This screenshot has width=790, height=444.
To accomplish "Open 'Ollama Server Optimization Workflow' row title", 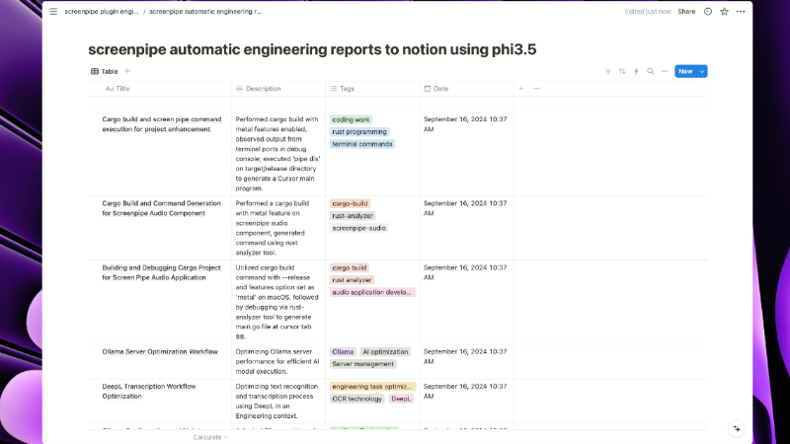I will tap(160, 351).
